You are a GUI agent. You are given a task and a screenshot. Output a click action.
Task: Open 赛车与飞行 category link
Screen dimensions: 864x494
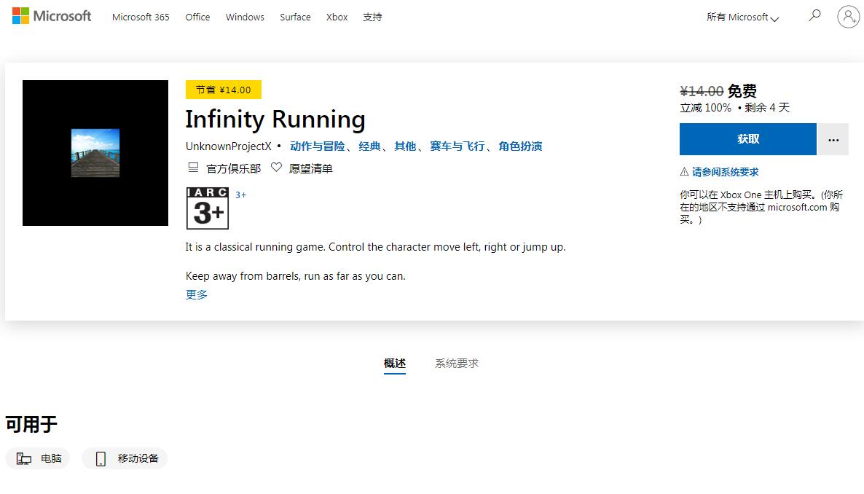point(457,146)
